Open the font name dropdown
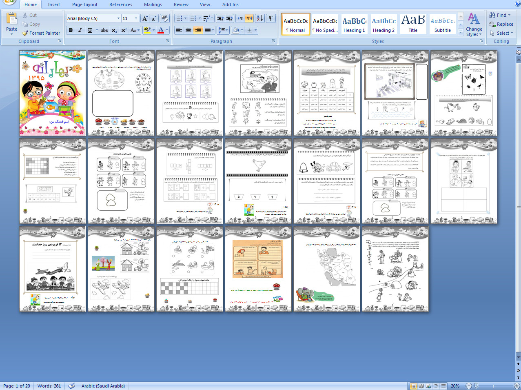521x390 pixels. [x=118, y=18]
